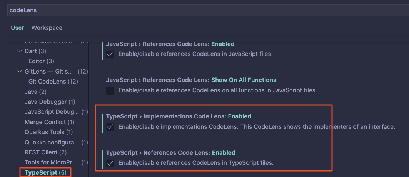This screenshot has height=177, width=409.
Task: Uncheck TypeScript Implementations Code Lens
Action: 110,127
